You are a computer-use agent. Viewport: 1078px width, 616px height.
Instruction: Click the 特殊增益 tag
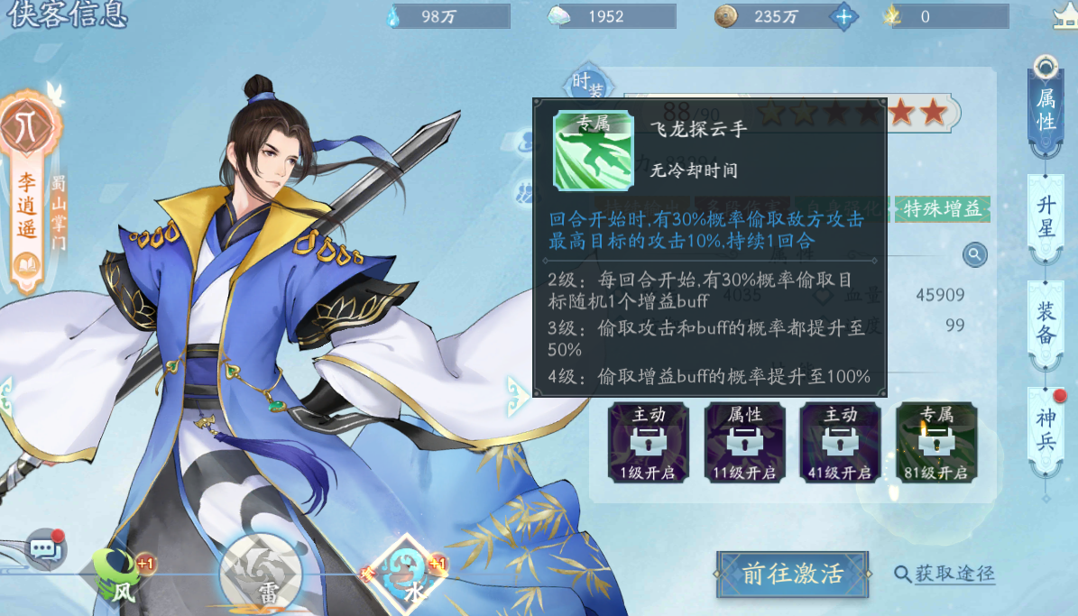[x=942, y=209]
